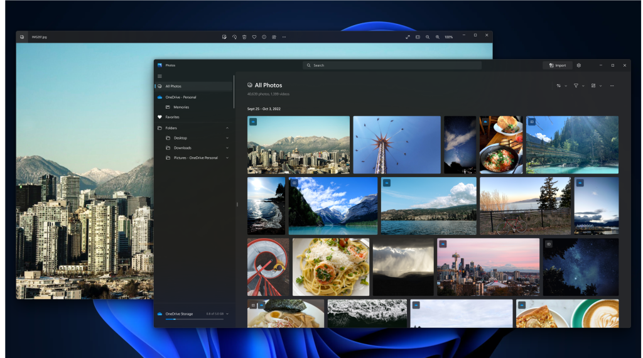643x358 pixels.
Task: Open Photos settings gear
Action: [578, 65]
